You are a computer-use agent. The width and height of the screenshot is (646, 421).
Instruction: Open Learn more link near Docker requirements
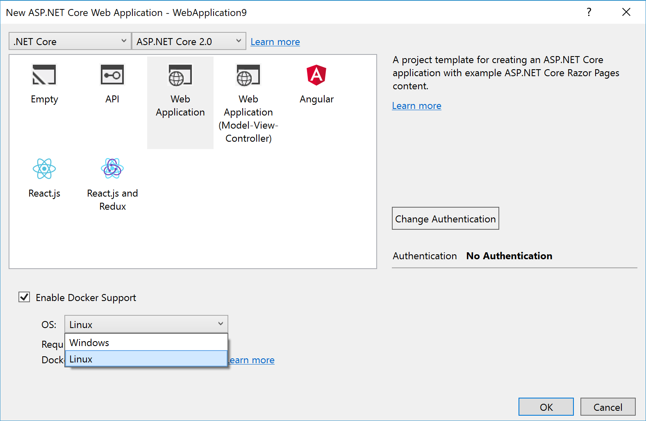tap(251, 360)
